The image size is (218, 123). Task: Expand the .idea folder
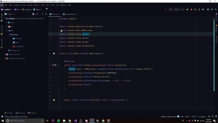click(7, 23)
